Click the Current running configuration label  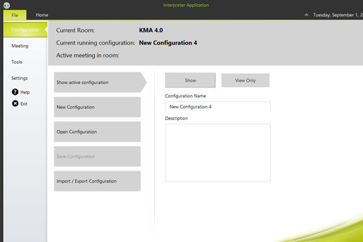click(96, 43)
